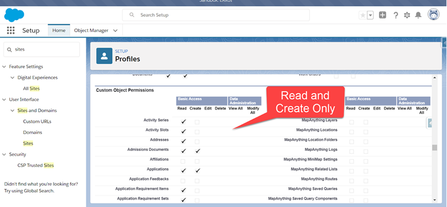447x207 pixels.
Task: Open the App Launcher dots grid
Action: pyautogui.click(x=11, y=31)
